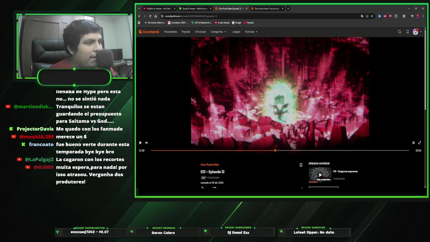Close the Emisión en directo tab

click(175, 8)
